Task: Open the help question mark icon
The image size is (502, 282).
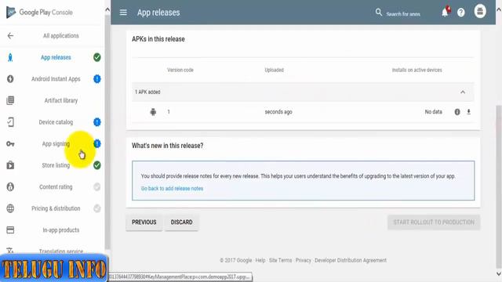Action: point(461,13)
